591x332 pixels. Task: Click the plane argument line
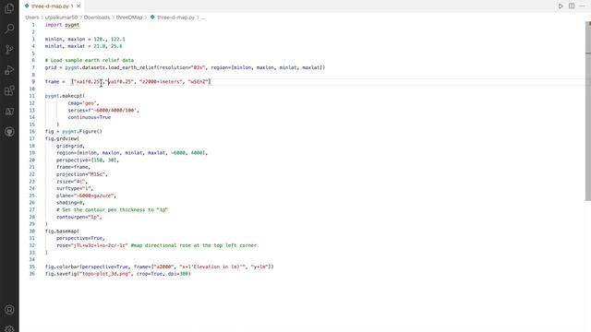pyautogui.click(x=86, y=196)
